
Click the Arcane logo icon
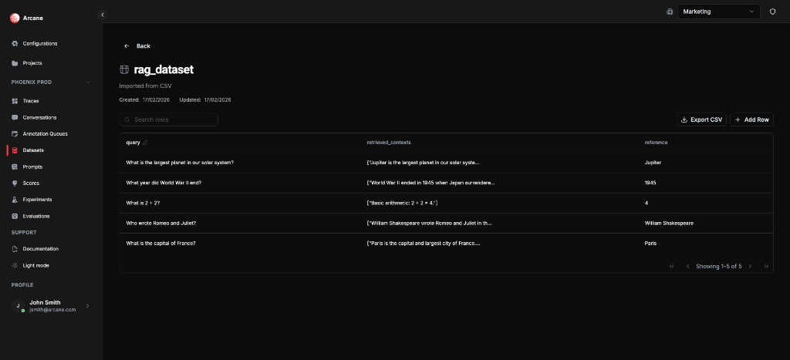pyautogui.click(x=15, y=19)
